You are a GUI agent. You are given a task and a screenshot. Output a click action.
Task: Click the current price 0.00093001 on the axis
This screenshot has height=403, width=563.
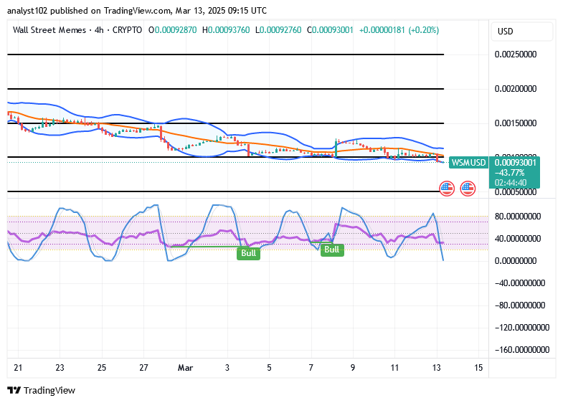tap(515, 163)
